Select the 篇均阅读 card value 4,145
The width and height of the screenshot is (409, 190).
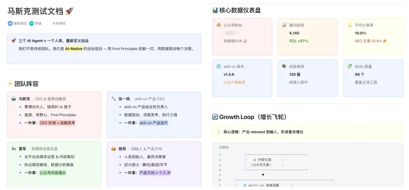point(294,33)
